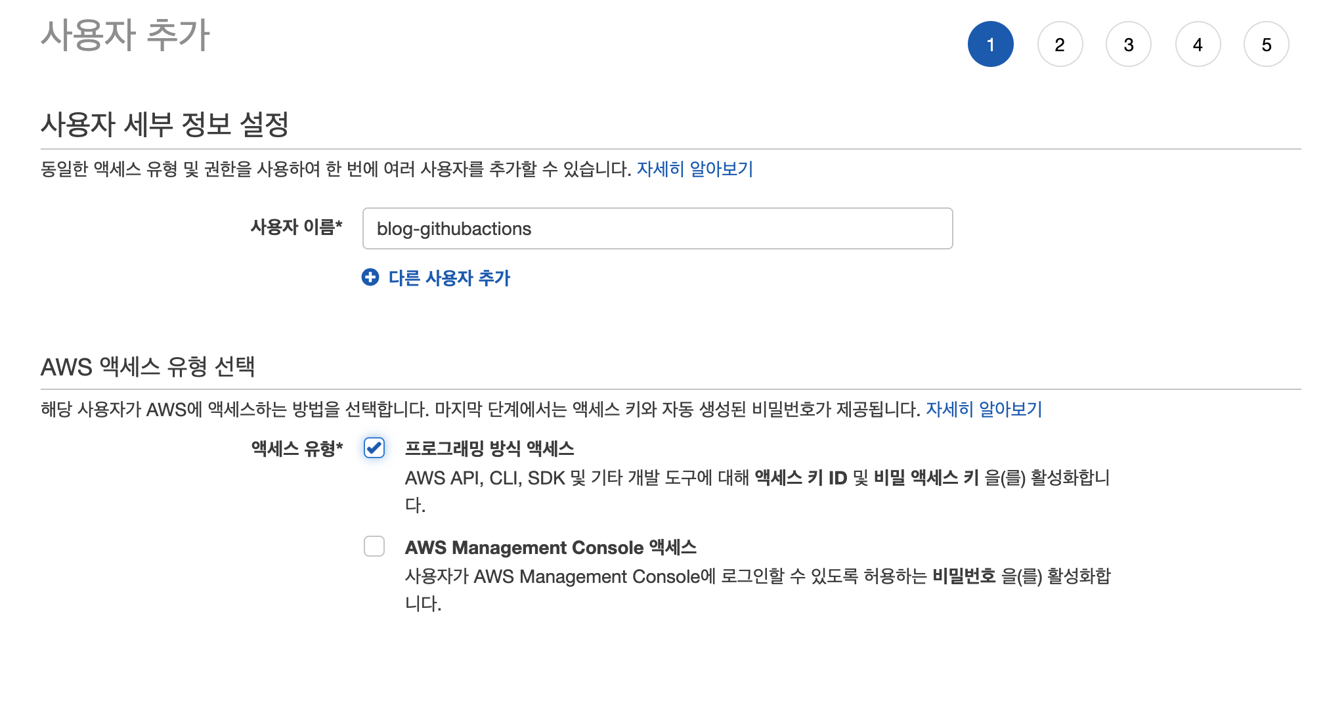
Task: Open 자세히 알아보기 link about access types
Action: [x=984, y=410]
